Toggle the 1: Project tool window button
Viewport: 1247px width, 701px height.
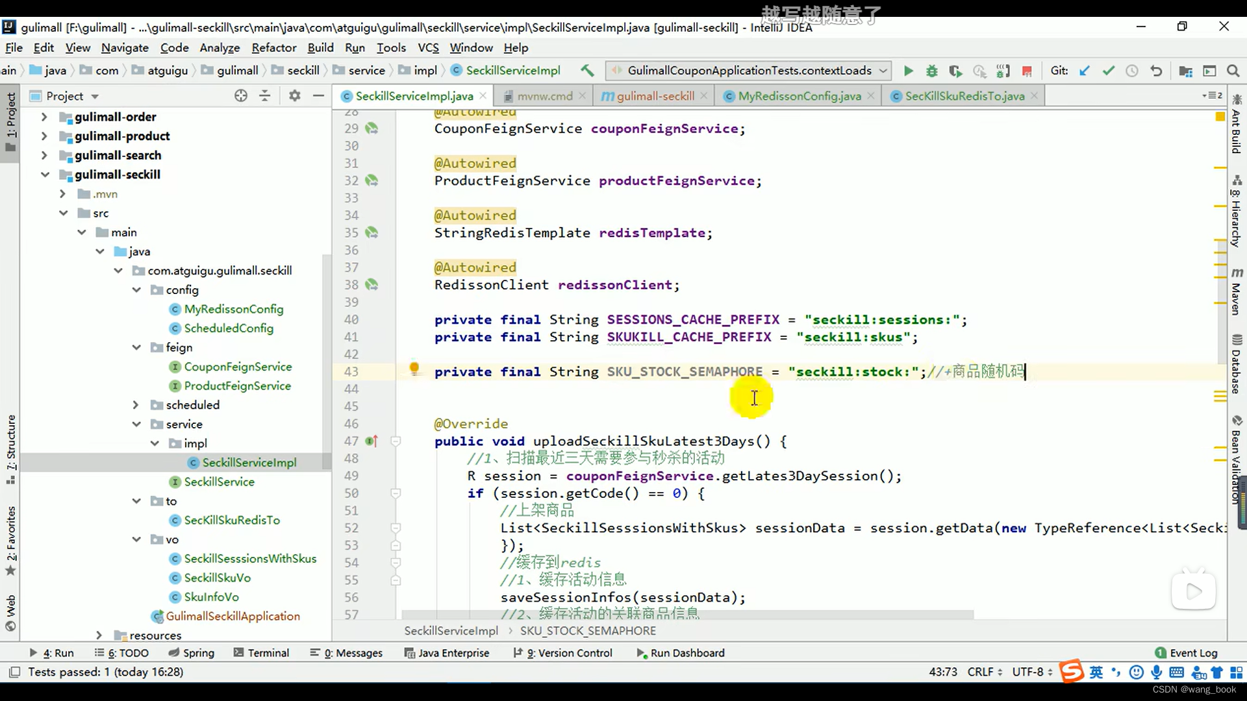tap(11, 122)
